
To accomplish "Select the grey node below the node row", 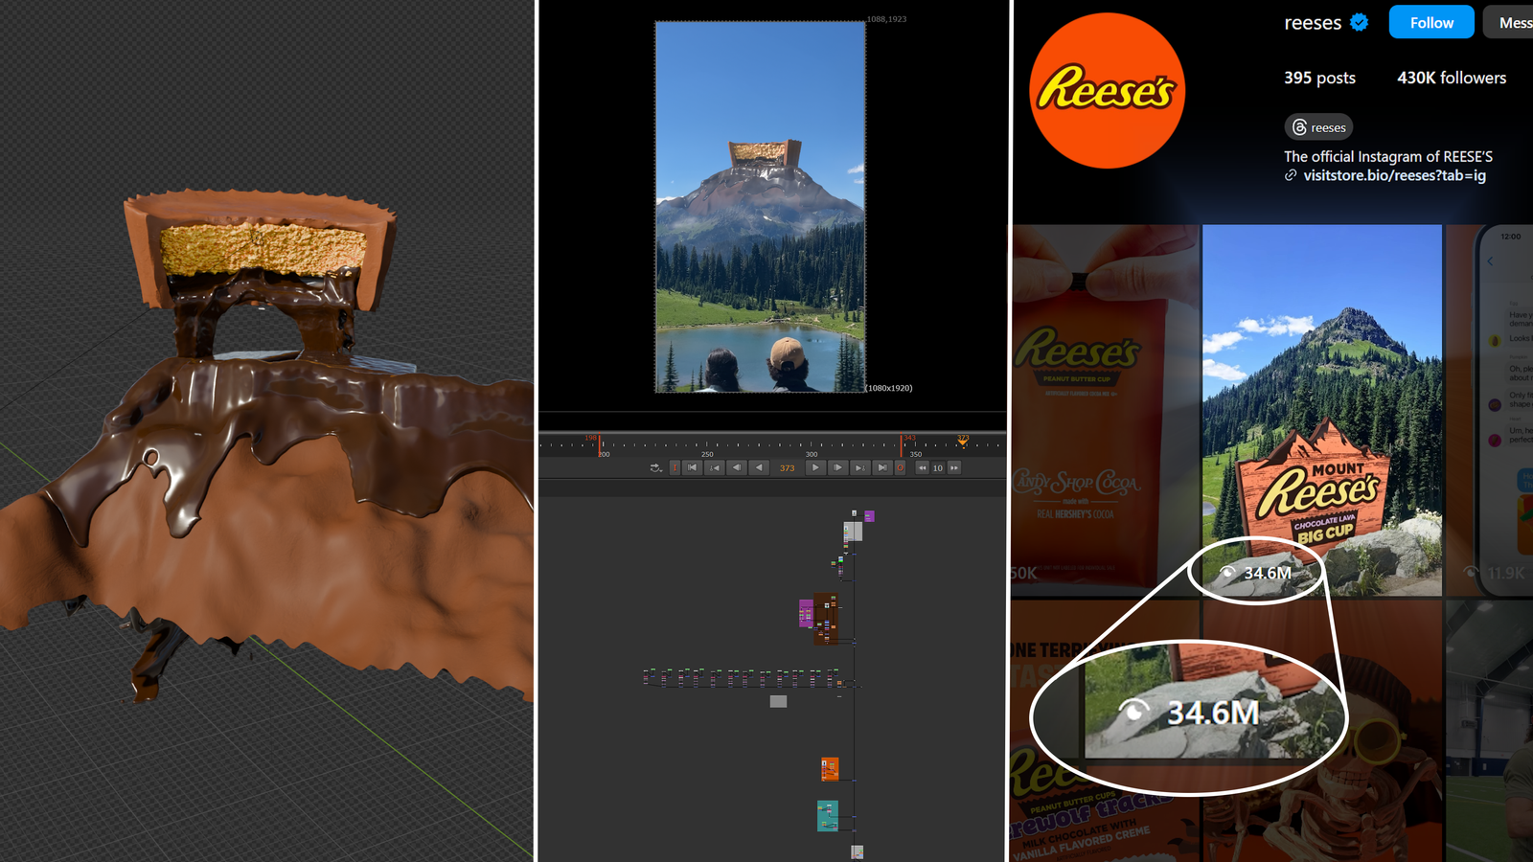I will [778, 702].
